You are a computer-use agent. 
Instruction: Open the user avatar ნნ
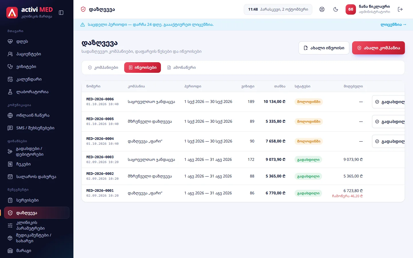point(350,9)
